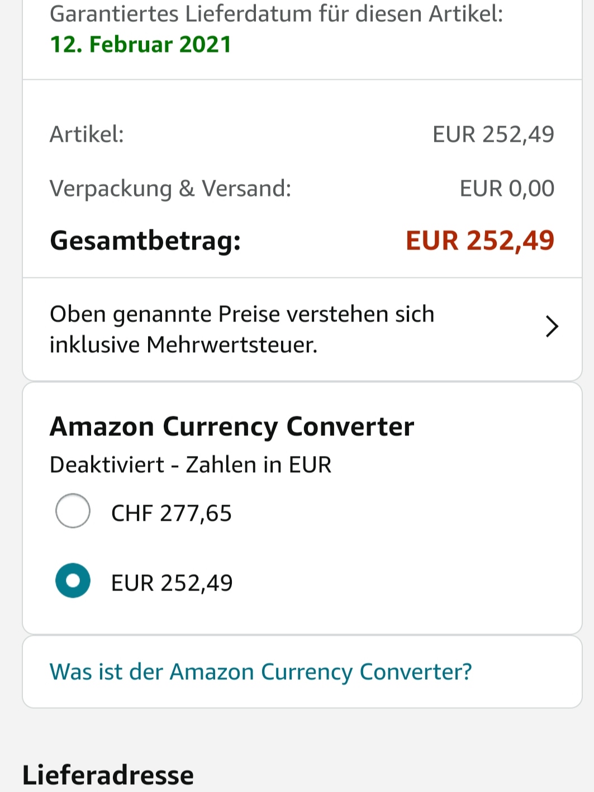Tap the EUR 252,49 label beside the radio button

172,583
